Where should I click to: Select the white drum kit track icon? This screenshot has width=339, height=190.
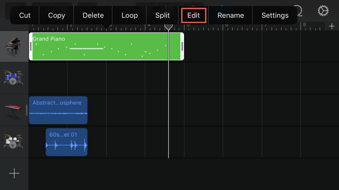tap(13, 142)
